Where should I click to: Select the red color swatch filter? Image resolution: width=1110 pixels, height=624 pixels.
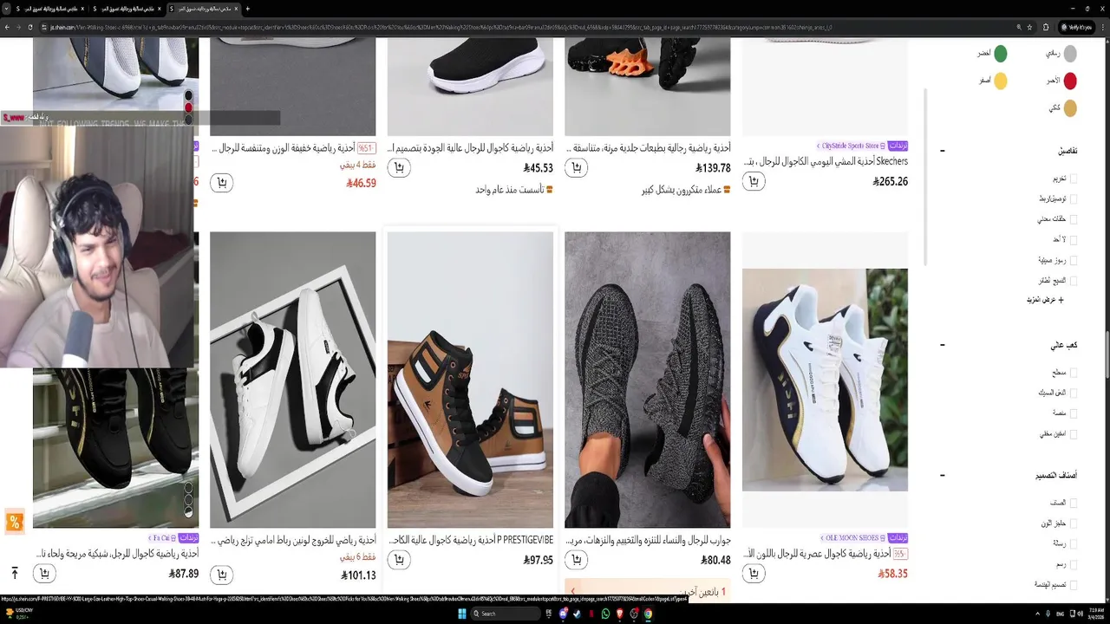[1070, 81]
